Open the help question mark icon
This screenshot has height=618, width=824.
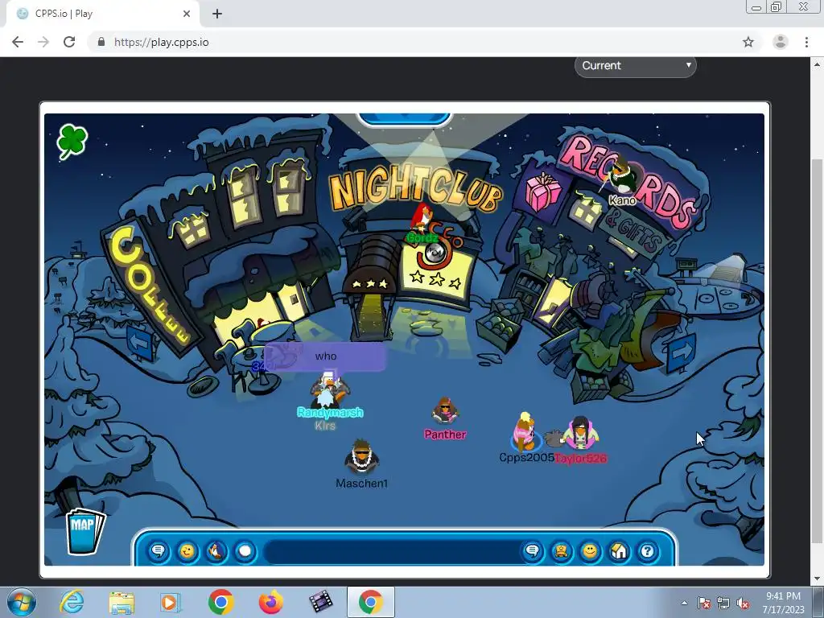(x=648, y=551)
